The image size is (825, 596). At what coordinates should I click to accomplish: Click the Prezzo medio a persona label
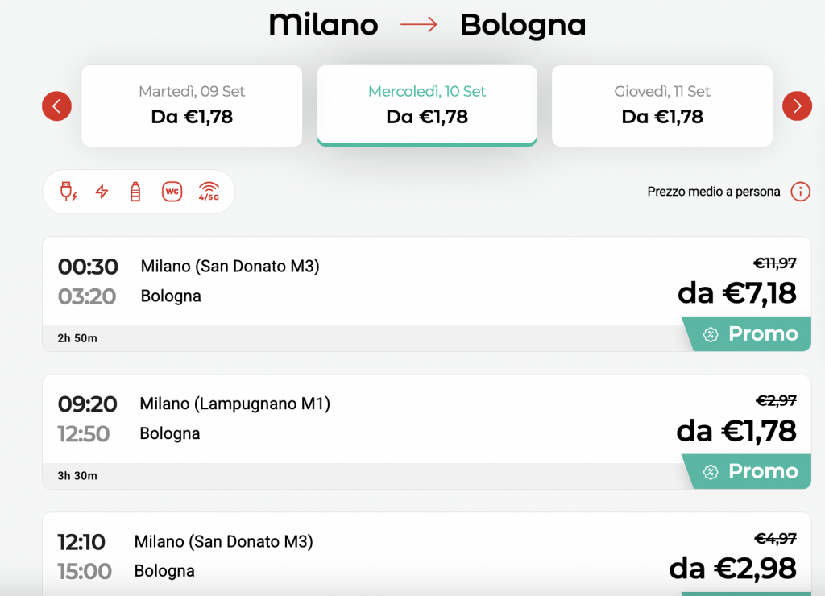(x=714, y=192)
